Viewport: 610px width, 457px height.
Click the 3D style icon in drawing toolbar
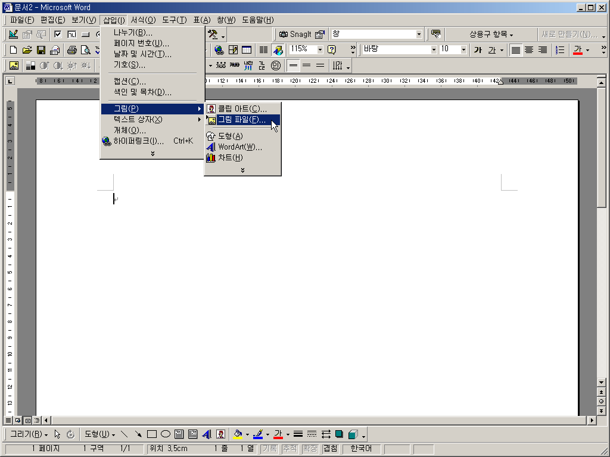[353, 434]
